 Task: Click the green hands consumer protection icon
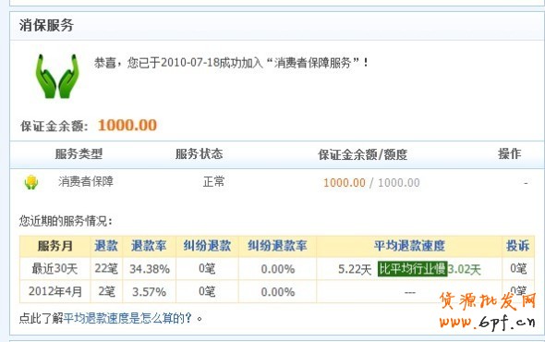click(57, 76)
